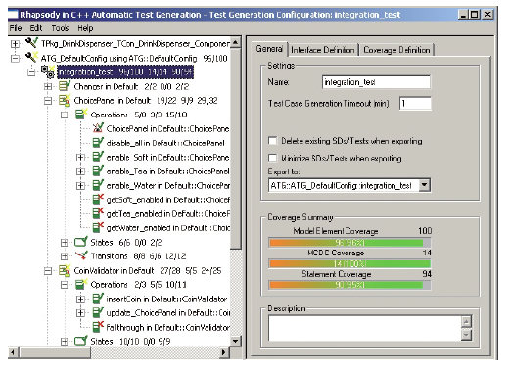Switch to the Coverage Definition tab

click(x=396, y=50)
